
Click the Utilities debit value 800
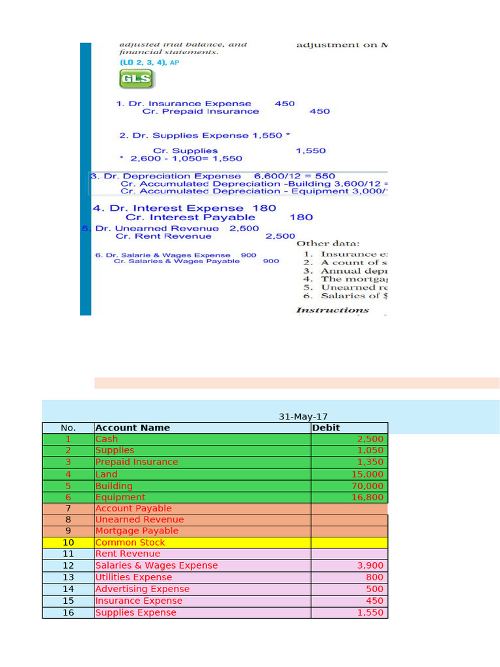350,578
